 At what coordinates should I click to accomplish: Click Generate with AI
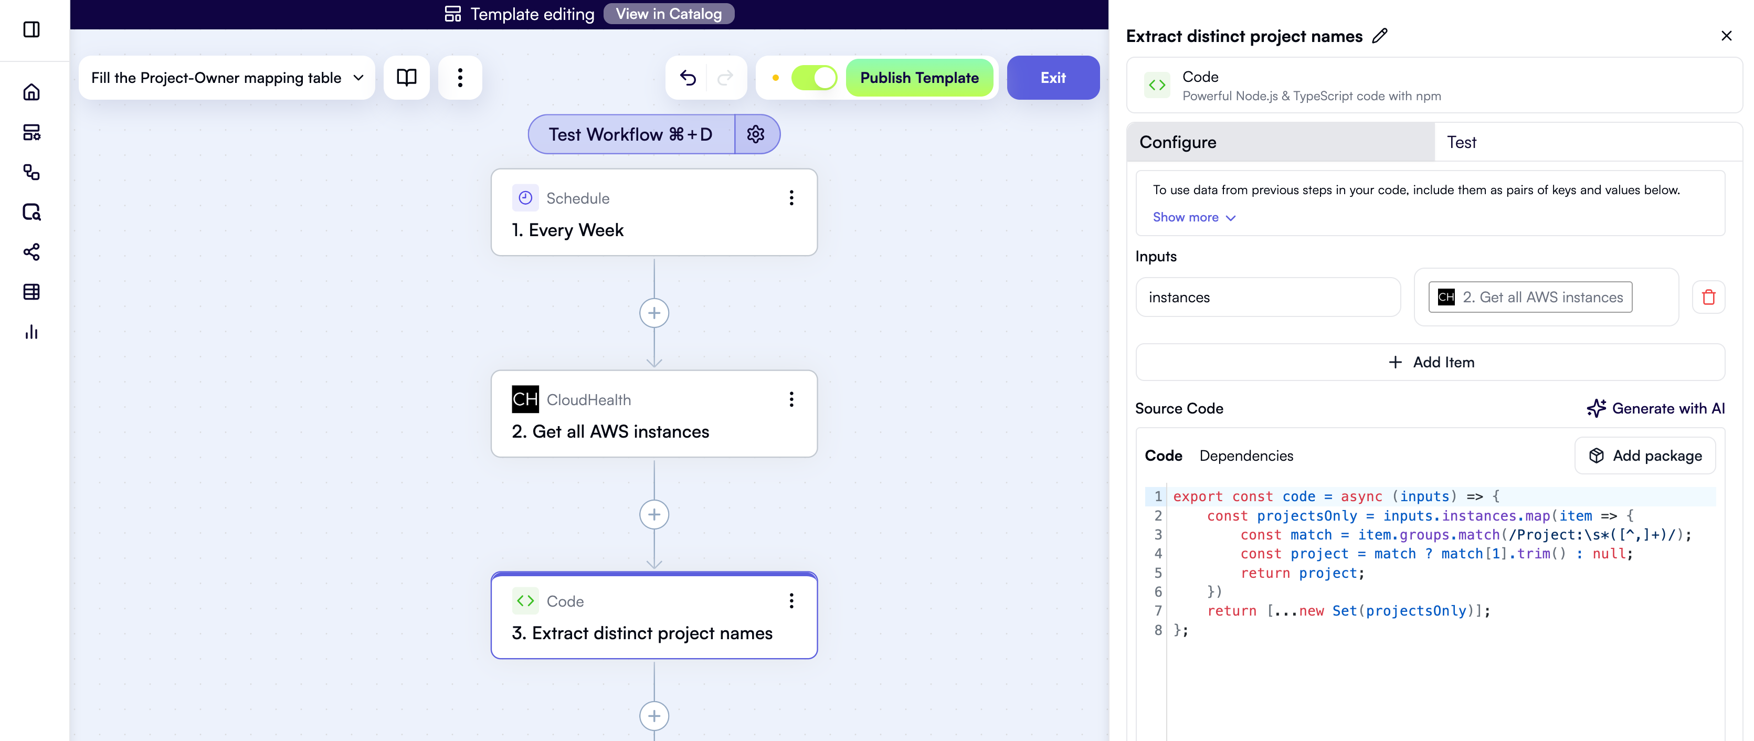click(1655, 409)
